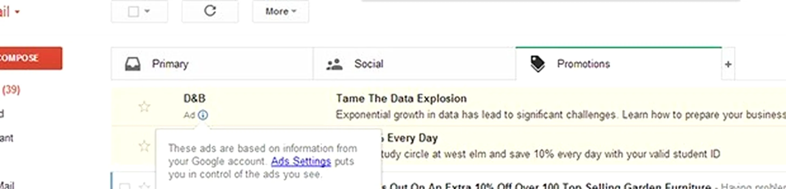Tick the select-all checkbox in toolbar
The image size is (786, 189).
tap(133, 12)
